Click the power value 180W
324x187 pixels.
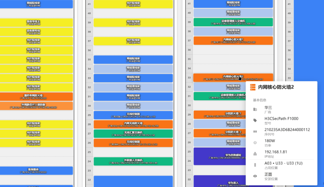coord(270,141)
